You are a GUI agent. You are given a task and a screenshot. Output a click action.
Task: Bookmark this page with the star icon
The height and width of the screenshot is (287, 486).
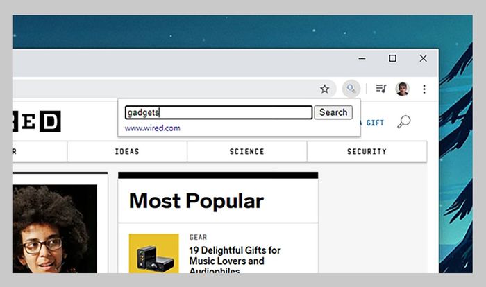324,89
